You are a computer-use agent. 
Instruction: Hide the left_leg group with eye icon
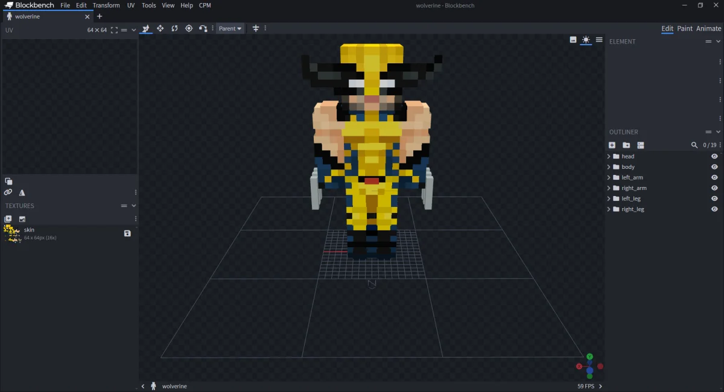pyautogui.click(x=714, y=198)
